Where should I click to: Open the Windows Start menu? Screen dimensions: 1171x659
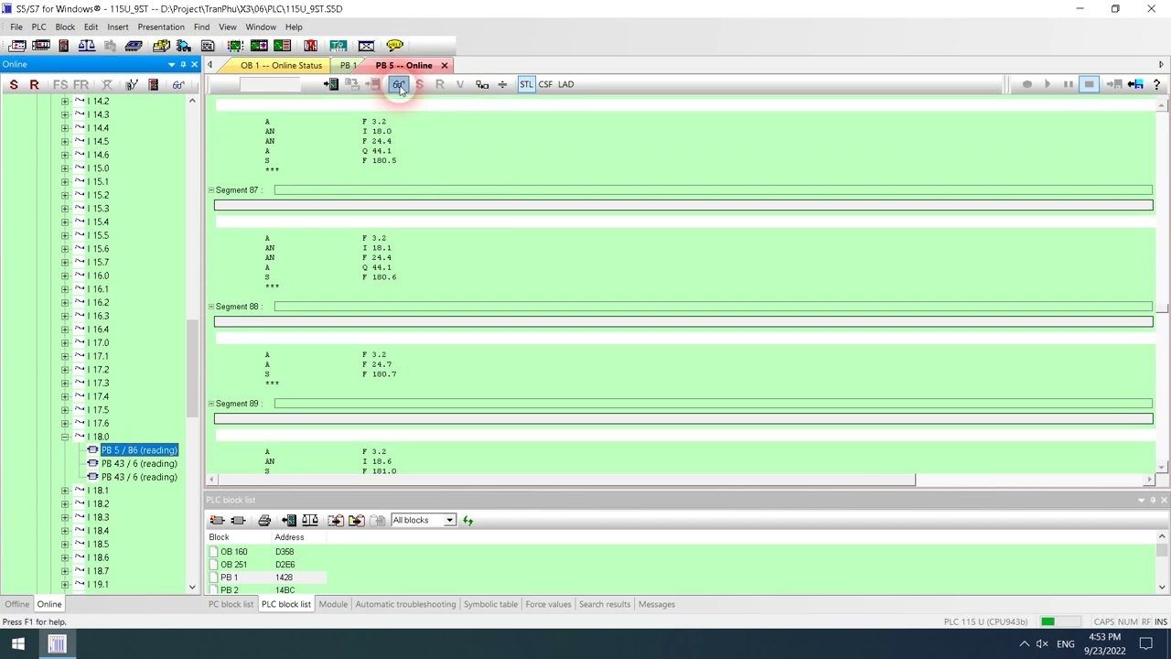(18, 644)
